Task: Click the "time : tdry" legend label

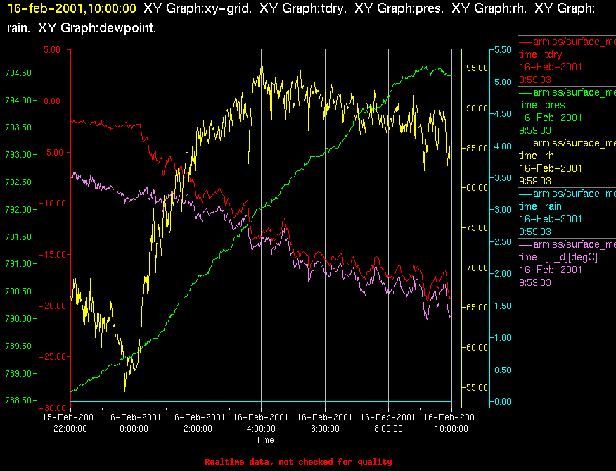Action: tap(540, 54)
